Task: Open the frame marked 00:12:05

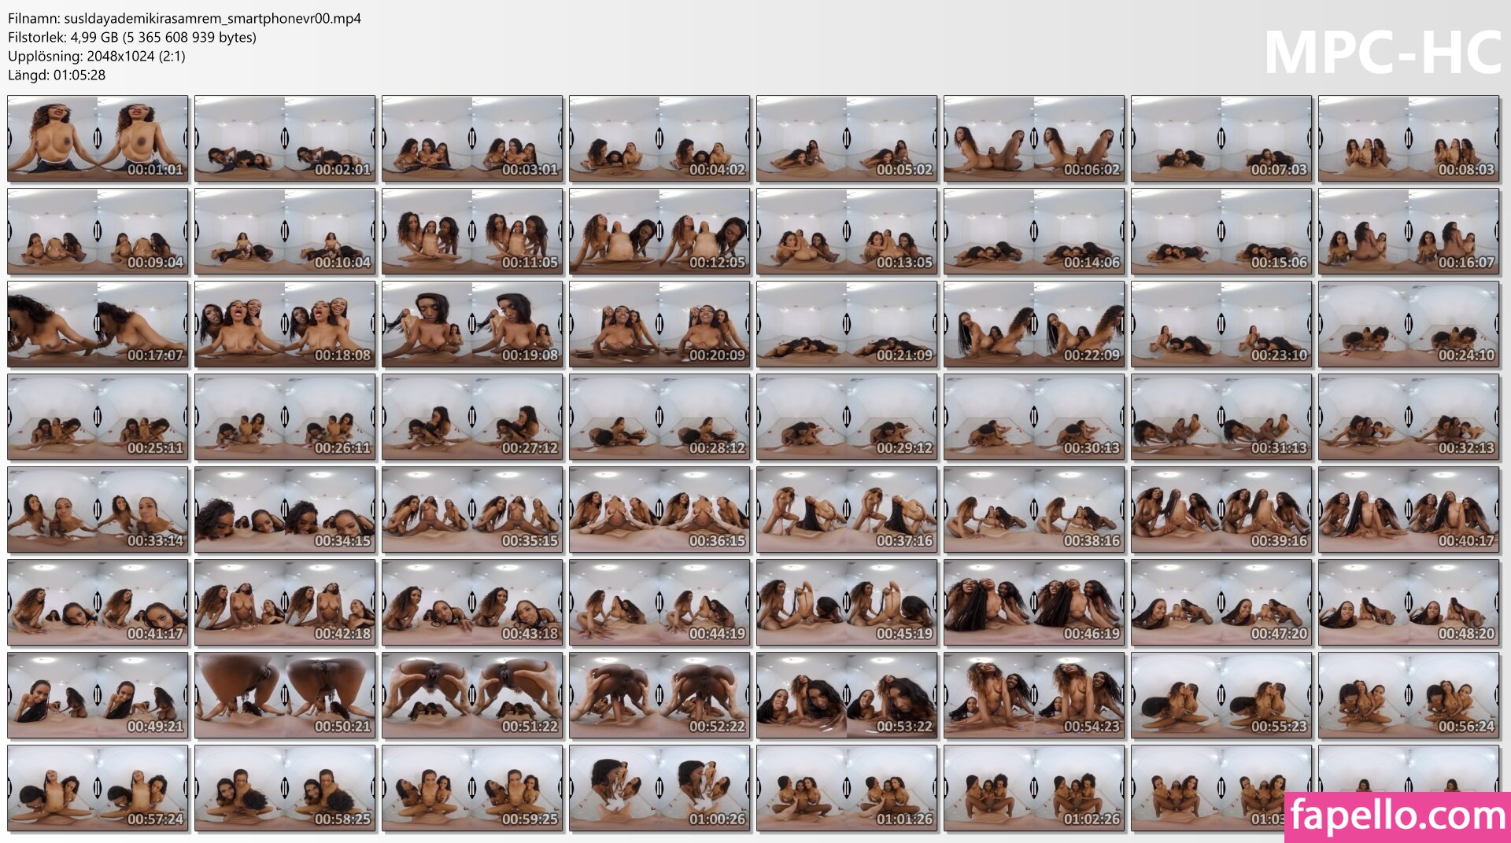Action: coord(659,232)
